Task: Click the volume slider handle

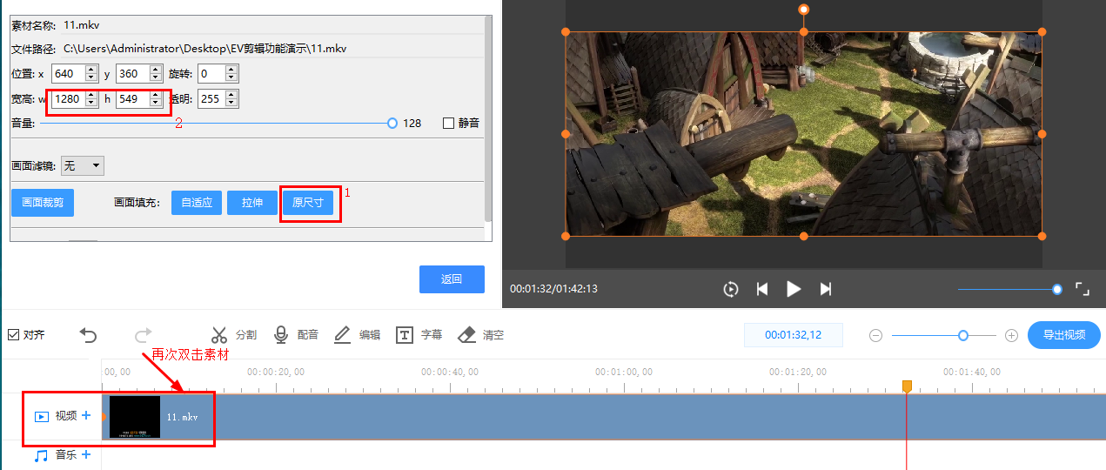Action: [392, 124]
